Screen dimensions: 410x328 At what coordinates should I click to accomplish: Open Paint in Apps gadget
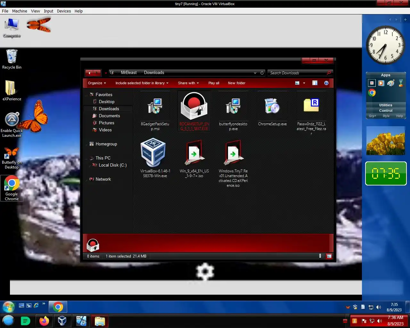coord(391,83)
